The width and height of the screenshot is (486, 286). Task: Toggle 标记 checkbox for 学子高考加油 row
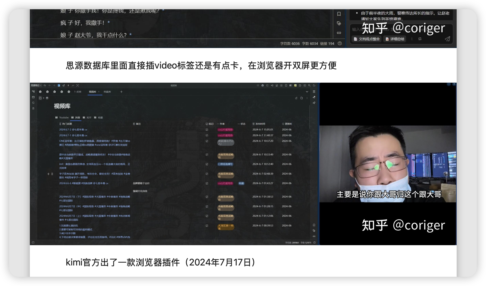207,174
